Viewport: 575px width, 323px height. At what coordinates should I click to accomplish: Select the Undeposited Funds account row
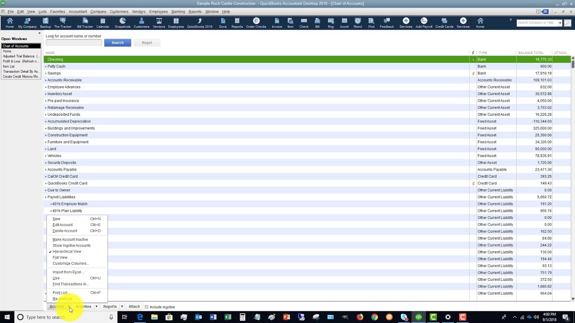(x=307, y=114)
